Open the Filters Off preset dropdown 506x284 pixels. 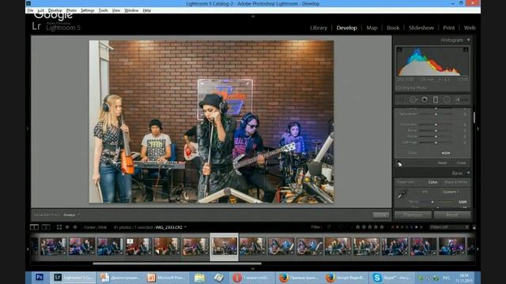[x=449, y=227]
